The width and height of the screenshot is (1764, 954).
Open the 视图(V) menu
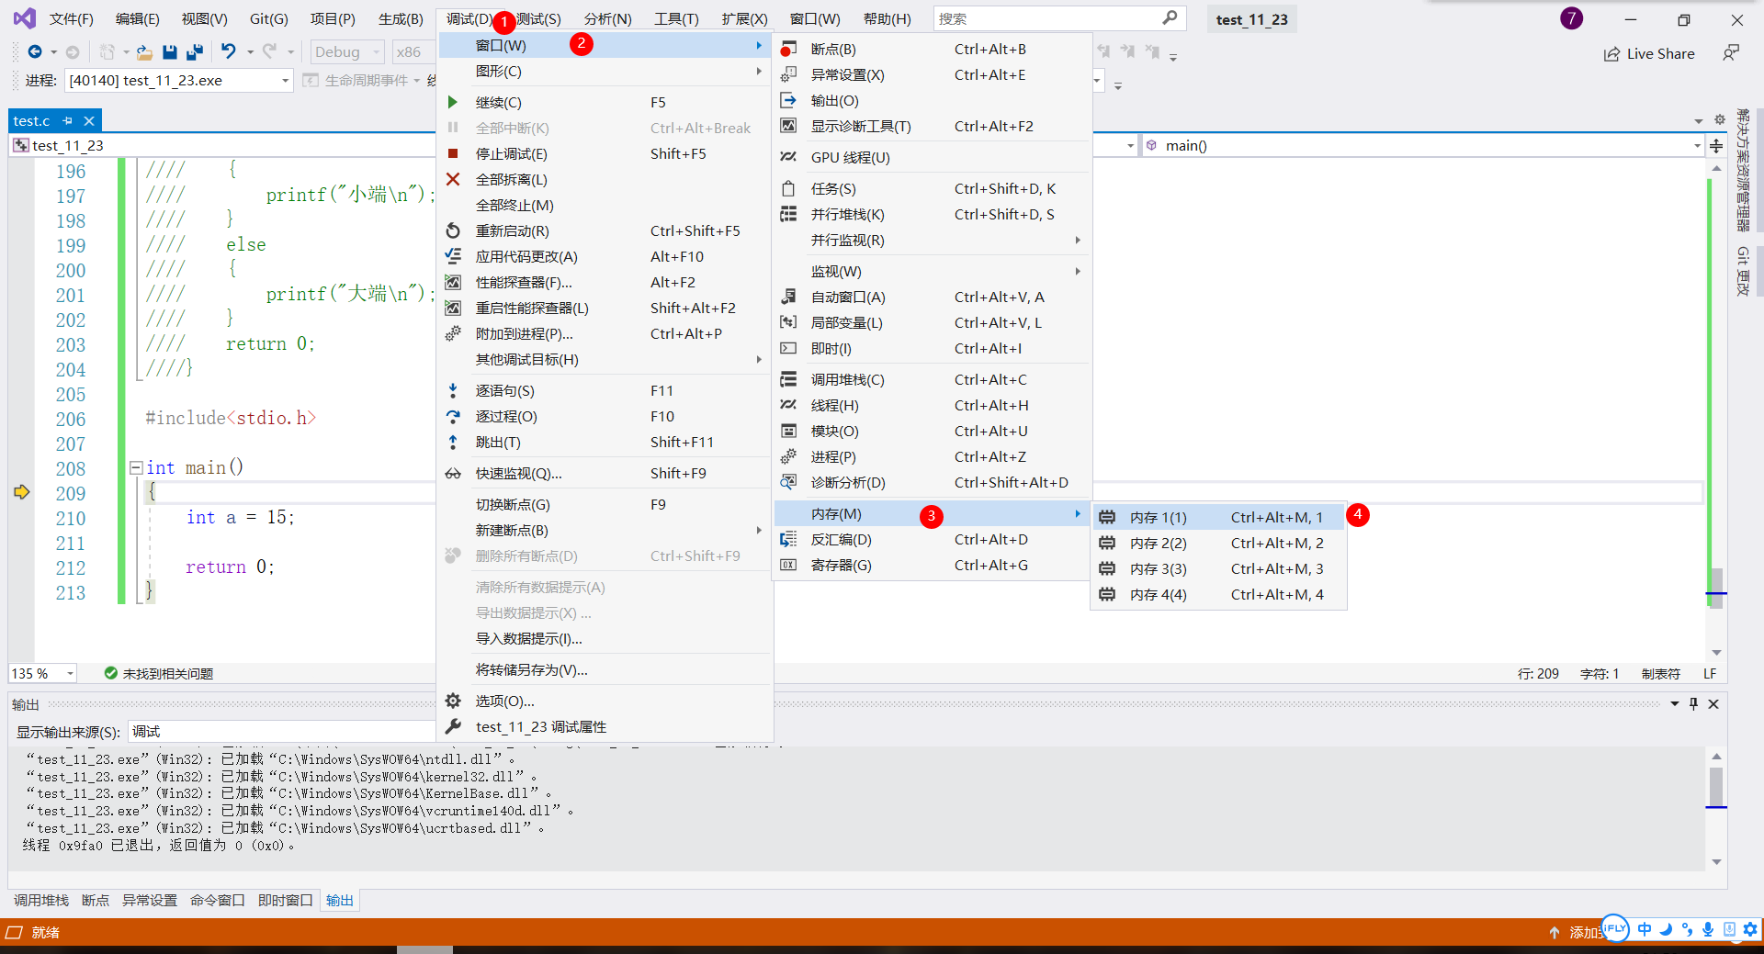pos(204,18)
